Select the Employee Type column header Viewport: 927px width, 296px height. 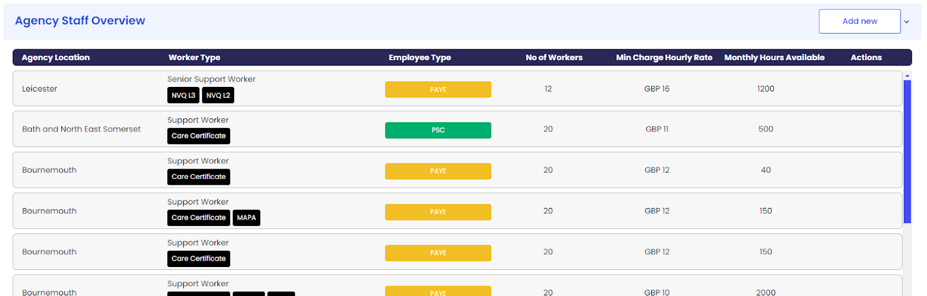pyautogui.click(x=419, y=57)
